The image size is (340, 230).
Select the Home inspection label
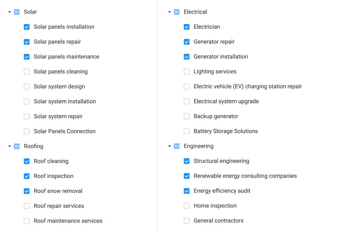(x=215, y=206)
